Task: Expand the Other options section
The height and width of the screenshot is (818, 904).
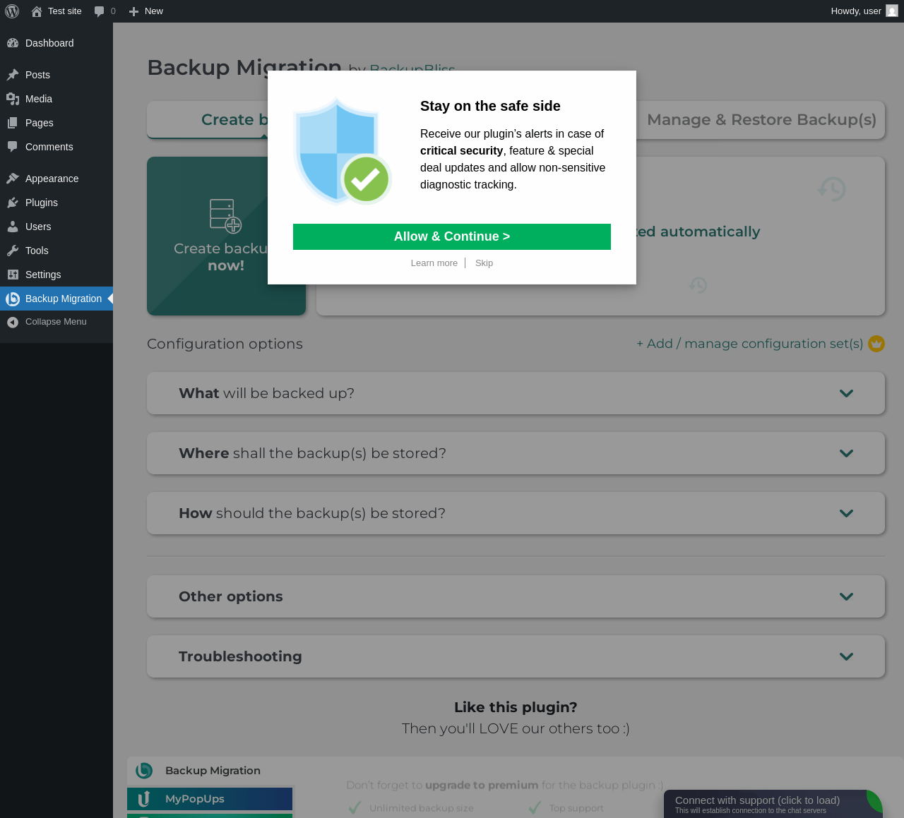Action: 516,596
